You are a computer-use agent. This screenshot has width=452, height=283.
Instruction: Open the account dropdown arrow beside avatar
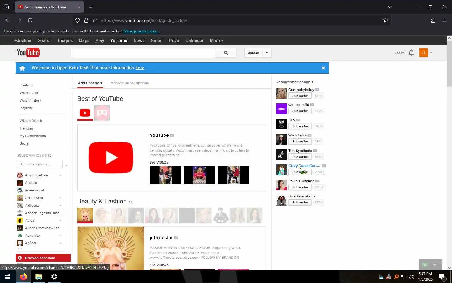pos(431,52)
